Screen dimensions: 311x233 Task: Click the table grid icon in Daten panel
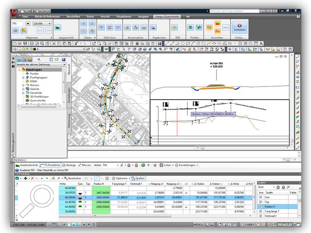(x=84, y=31)
